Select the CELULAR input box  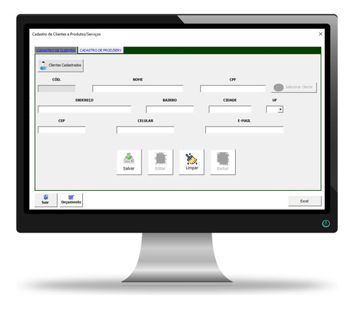[145, 129]
